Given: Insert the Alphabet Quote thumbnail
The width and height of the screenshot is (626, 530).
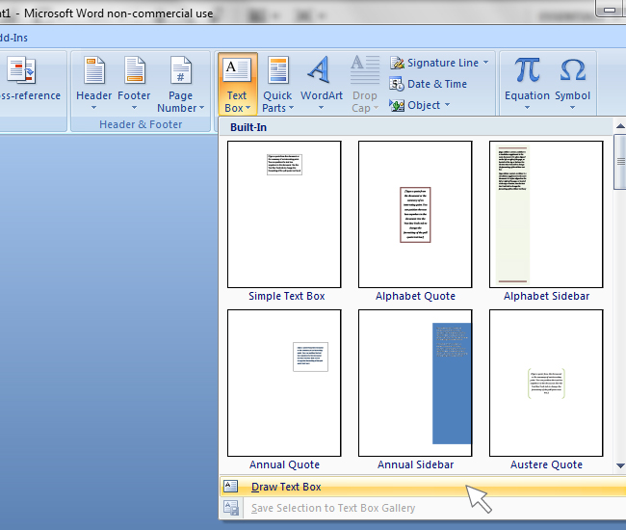Looking at the screenshot, I should click(415, 214).
